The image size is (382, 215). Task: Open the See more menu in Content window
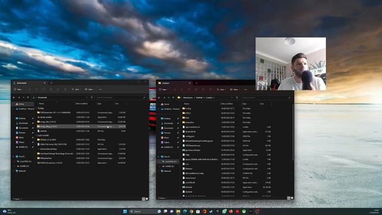(245, 90)
